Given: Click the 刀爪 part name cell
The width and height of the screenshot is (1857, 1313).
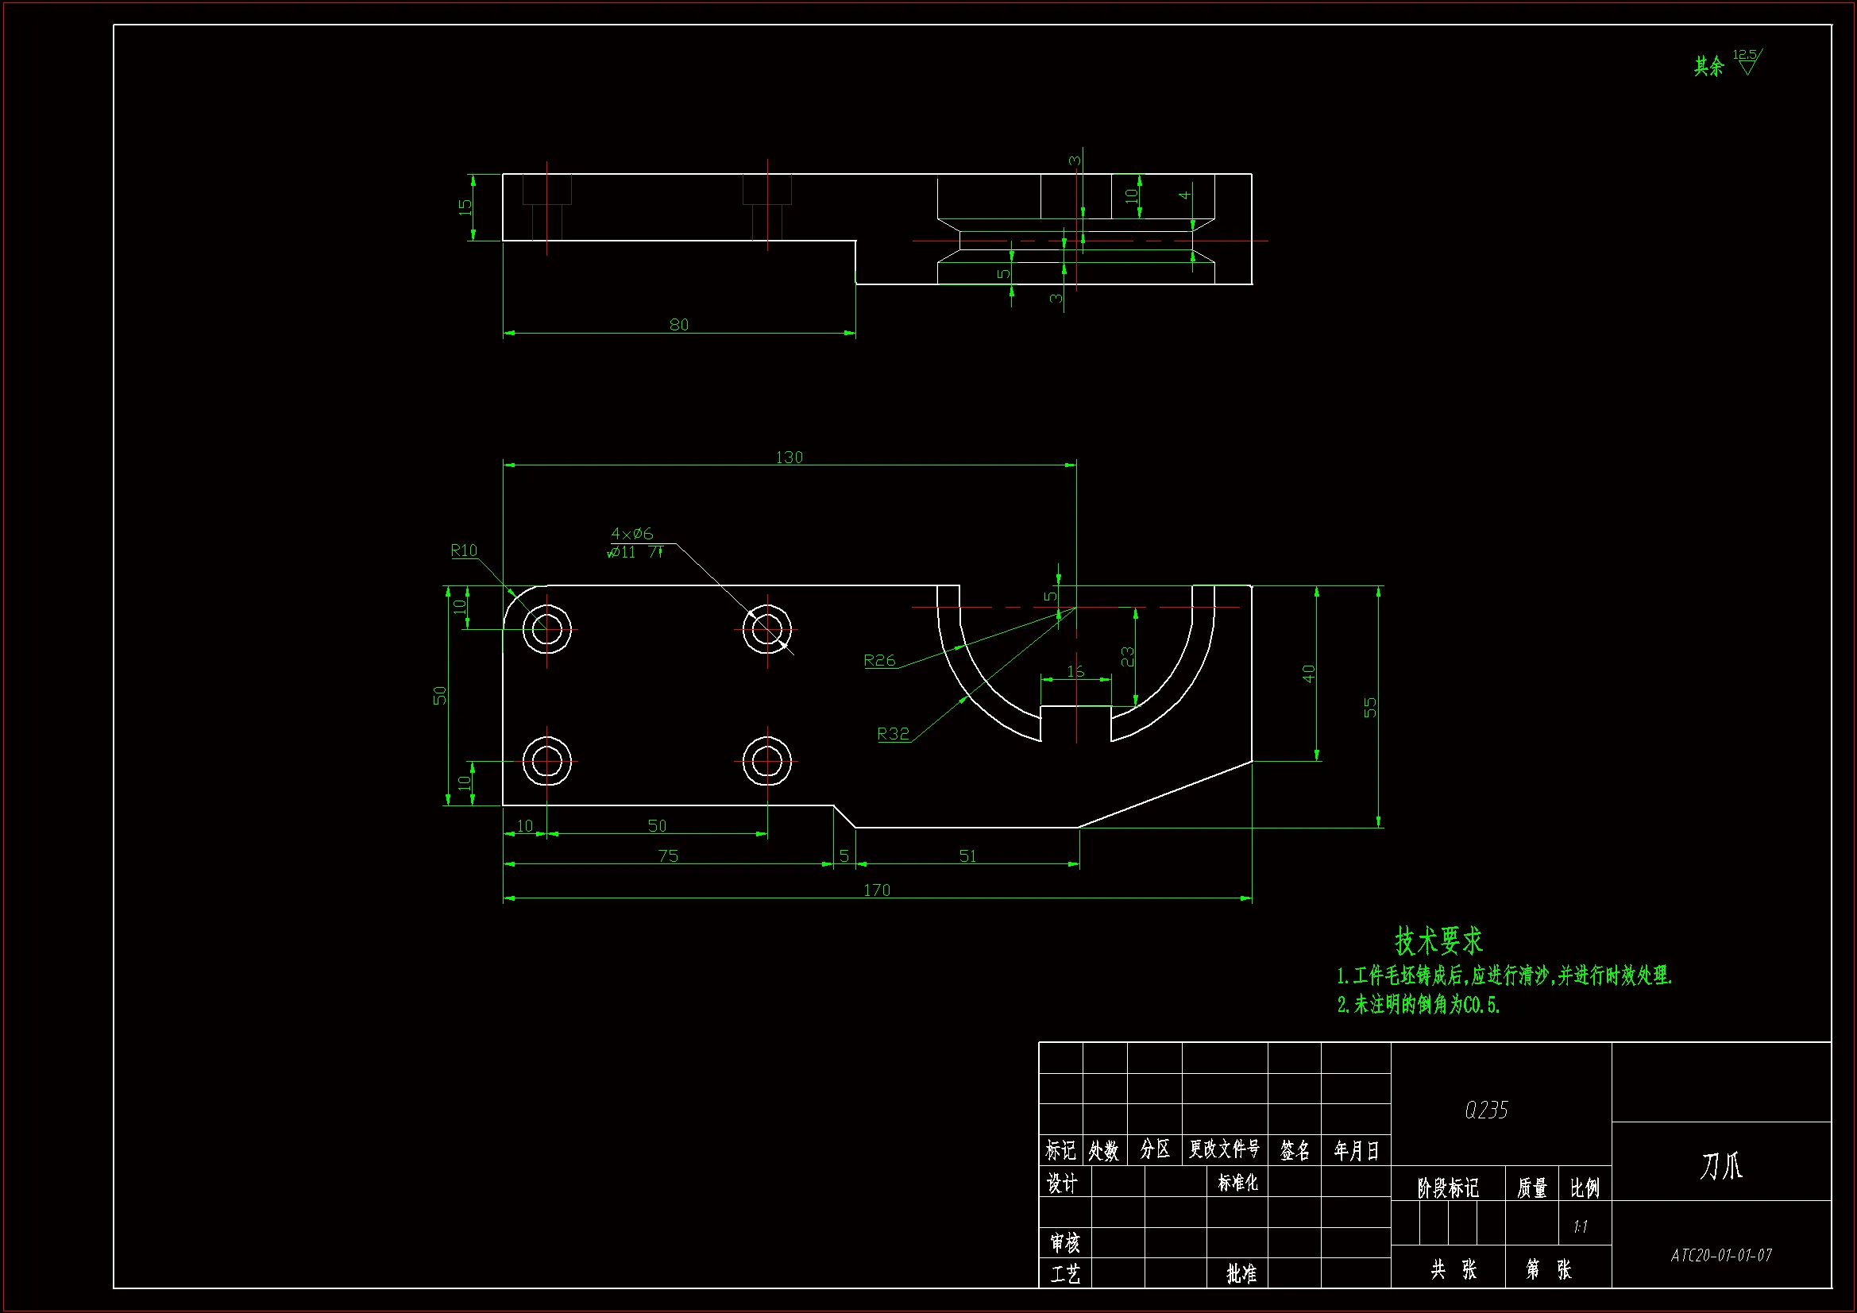Looking at the screenshot, I should point(1720,1166).
